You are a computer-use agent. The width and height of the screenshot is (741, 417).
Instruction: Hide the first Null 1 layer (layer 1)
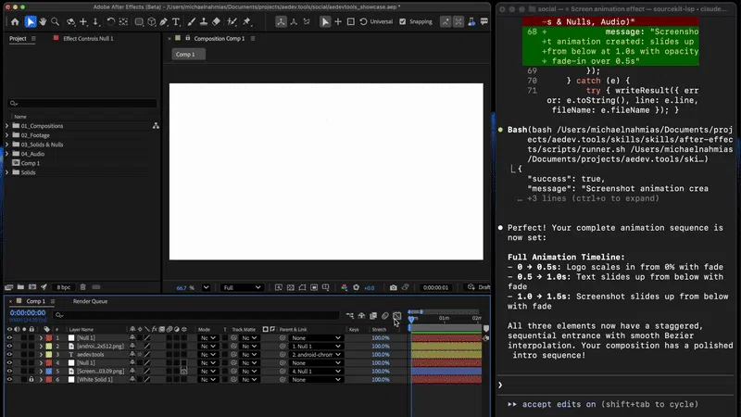[9, 338]
